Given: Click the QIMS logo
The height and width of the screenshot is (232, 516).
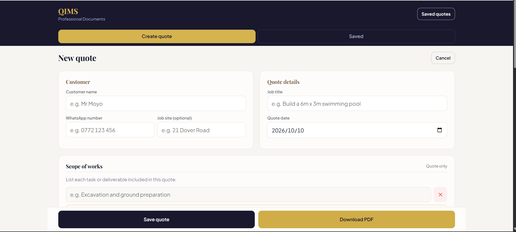Looking at the screenshot, I should (68, 11).
